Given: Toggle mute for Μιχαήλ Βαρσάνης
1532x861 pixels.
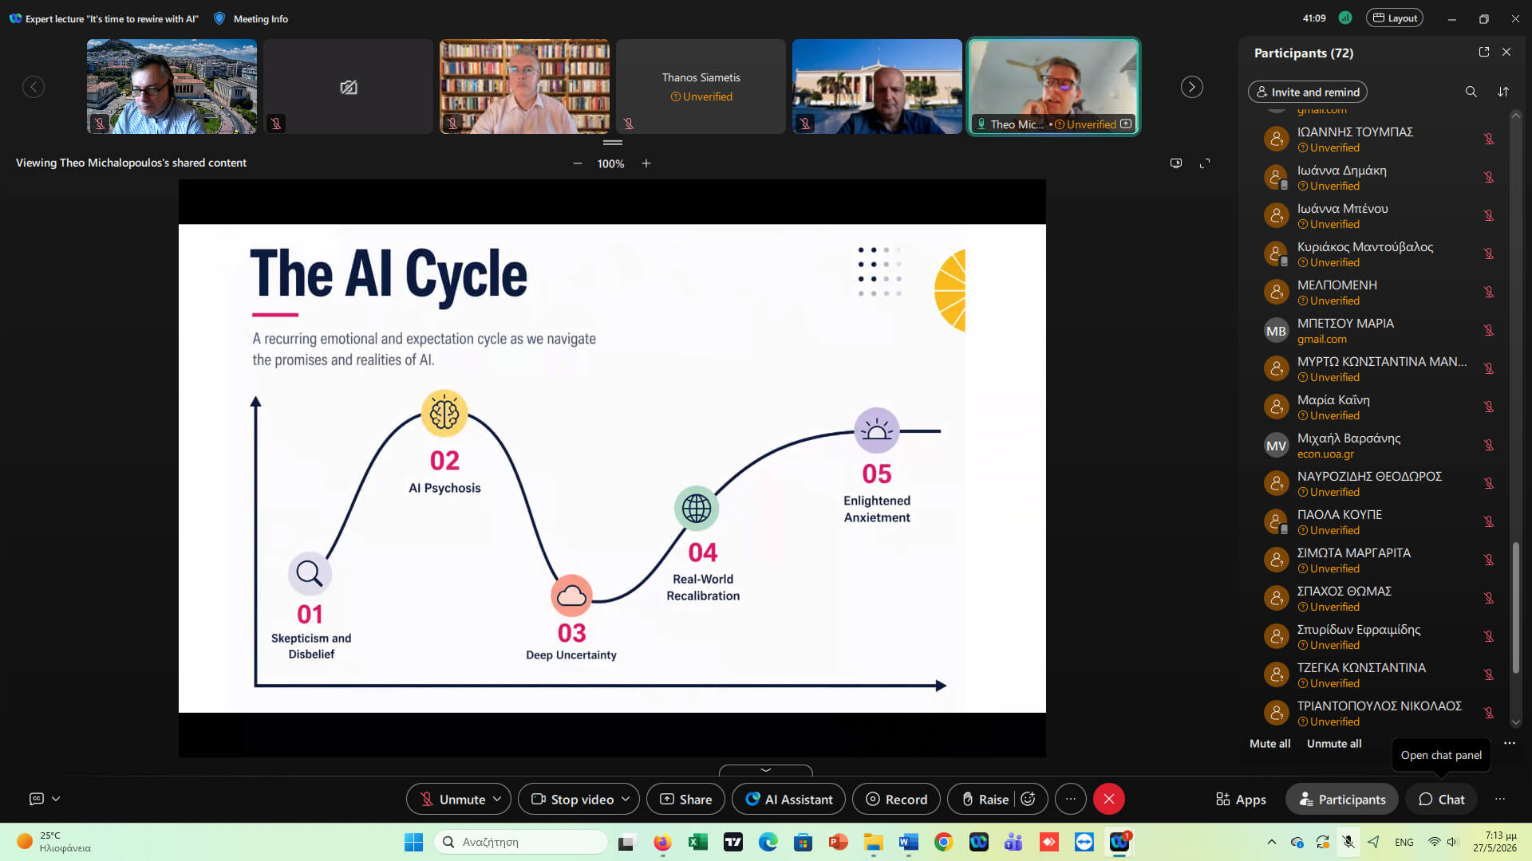Looking at the screenshot, I should click(1489, 445).
